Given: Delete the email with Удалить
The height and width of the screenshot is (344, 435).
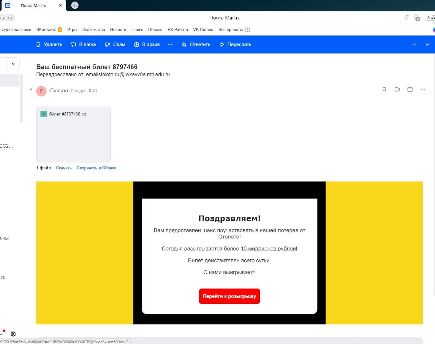Looking at the screenshot, I should [49, 44].
